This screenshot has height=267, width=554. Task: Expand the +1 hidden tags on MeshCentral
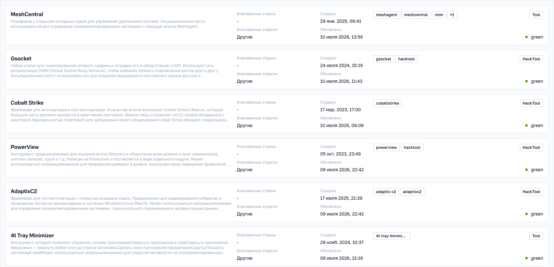click(452, 15)
